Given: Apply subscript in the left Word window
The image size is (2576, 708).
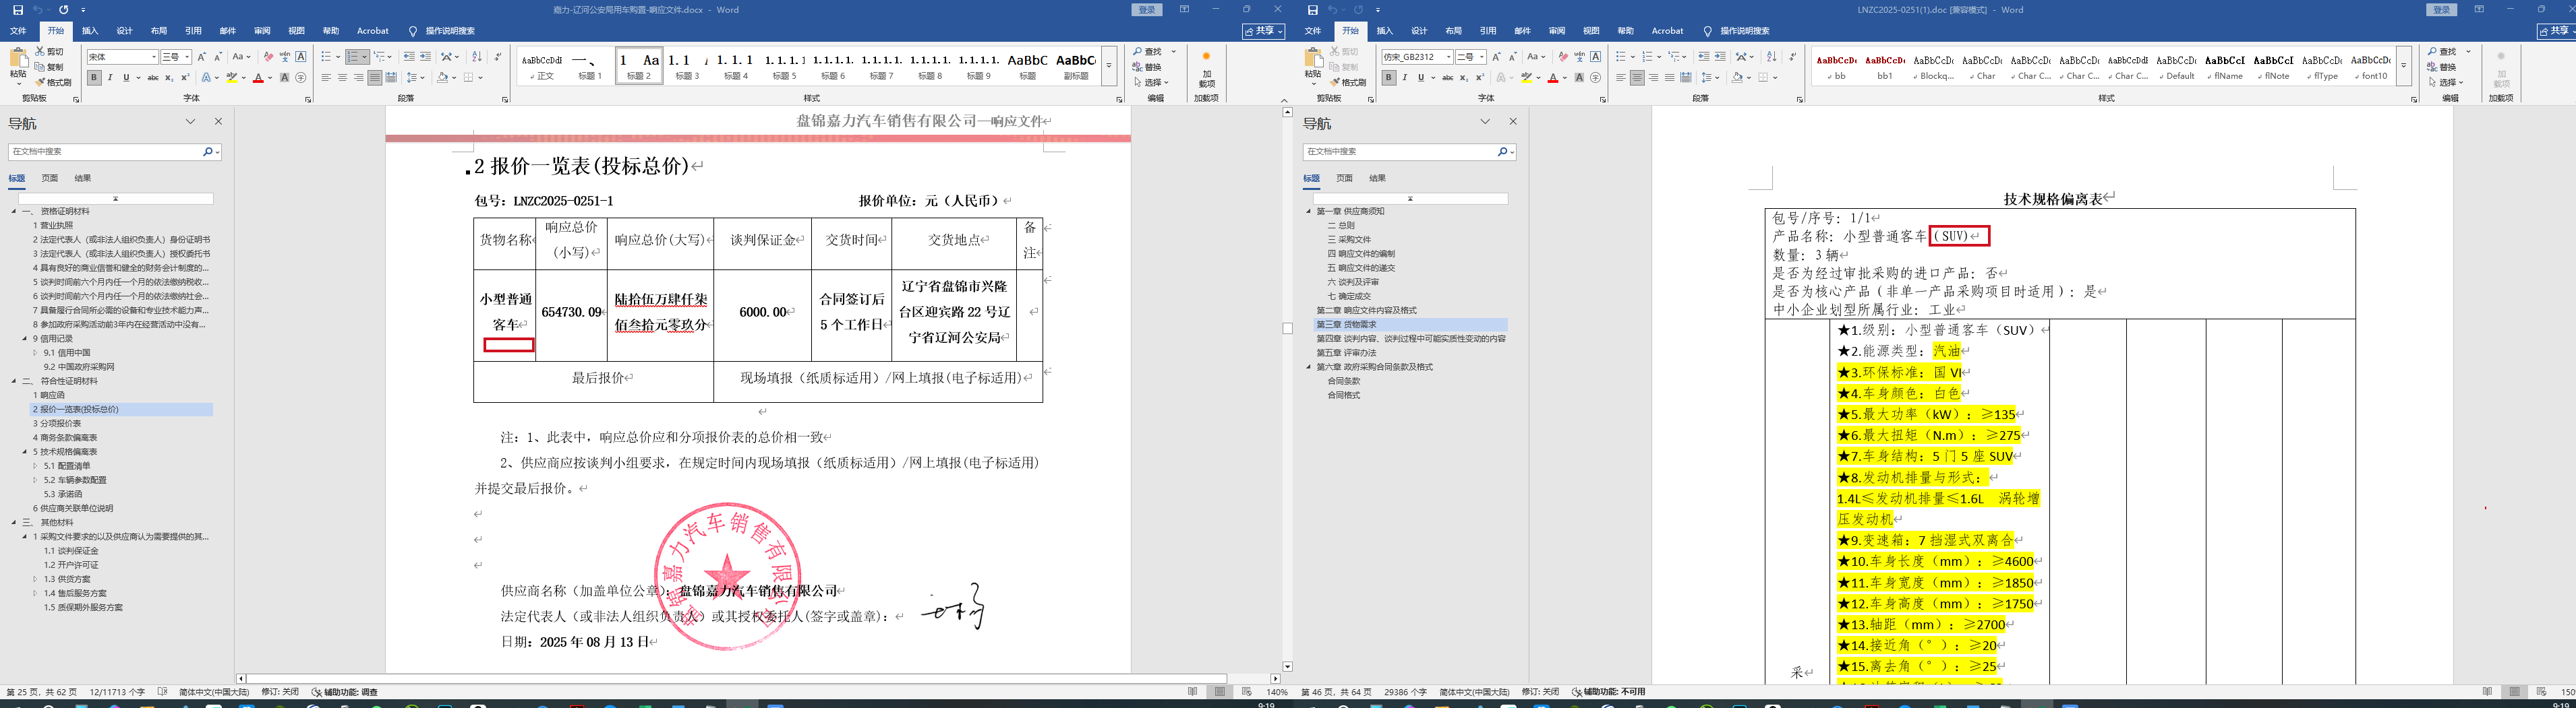Looking at the screenshot, I should click(169, 78).
